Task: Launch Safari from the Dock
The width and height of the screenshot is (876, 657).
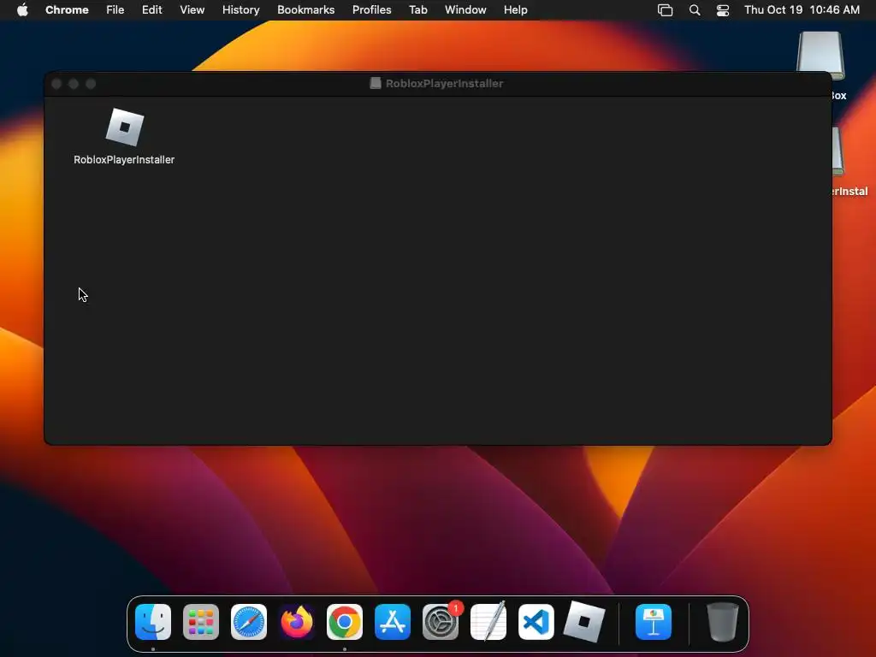Action: click(x=249, y=622)
